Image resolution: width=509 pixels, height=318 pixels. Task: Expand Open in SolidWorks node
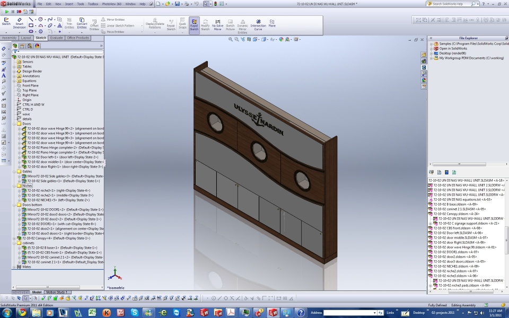pyautogui.click(x=432, y=49)
